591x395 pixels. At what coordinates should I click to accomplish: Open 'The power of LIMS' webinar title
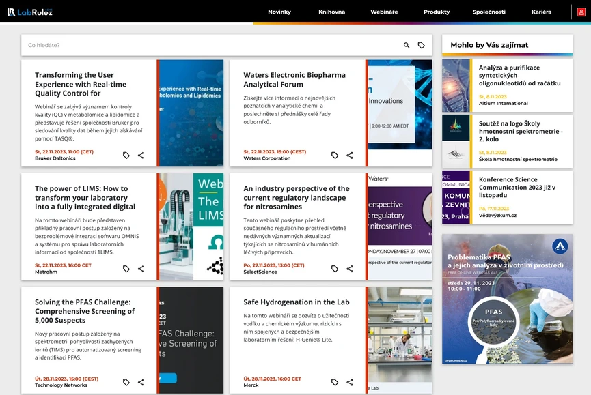tap(85, 198)
